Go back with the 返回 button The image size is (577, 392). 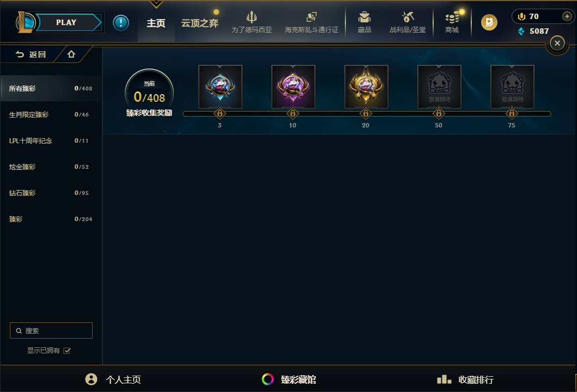click(x=31, y=54)
